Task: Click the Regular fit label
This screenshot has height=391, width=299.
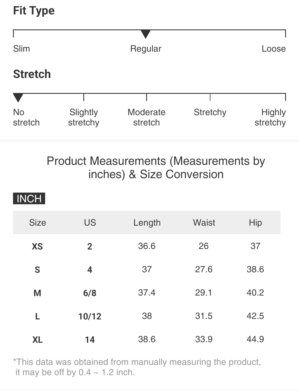Action: [146, 49]
